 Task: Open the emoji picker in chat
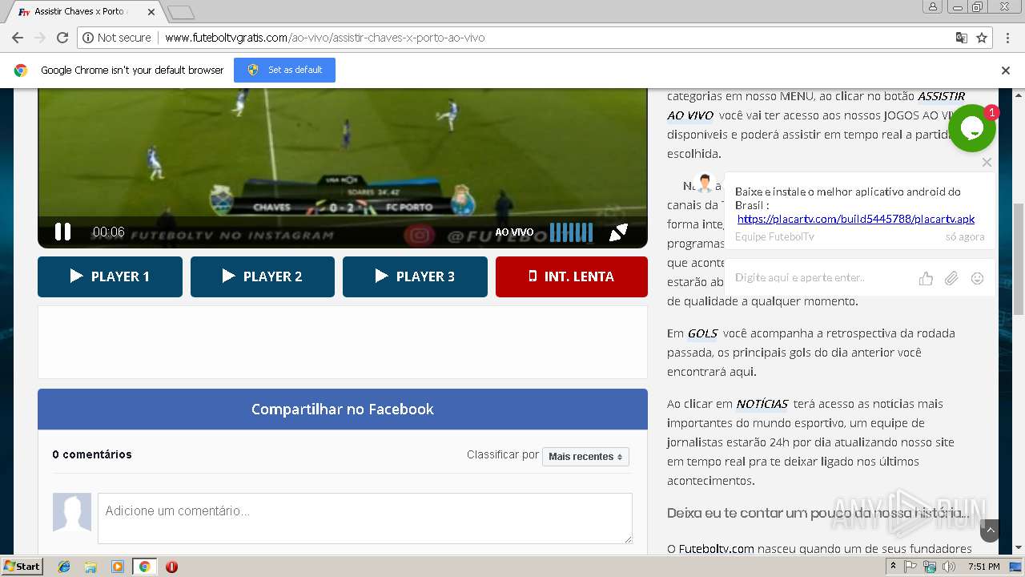(x=977, y=278)
